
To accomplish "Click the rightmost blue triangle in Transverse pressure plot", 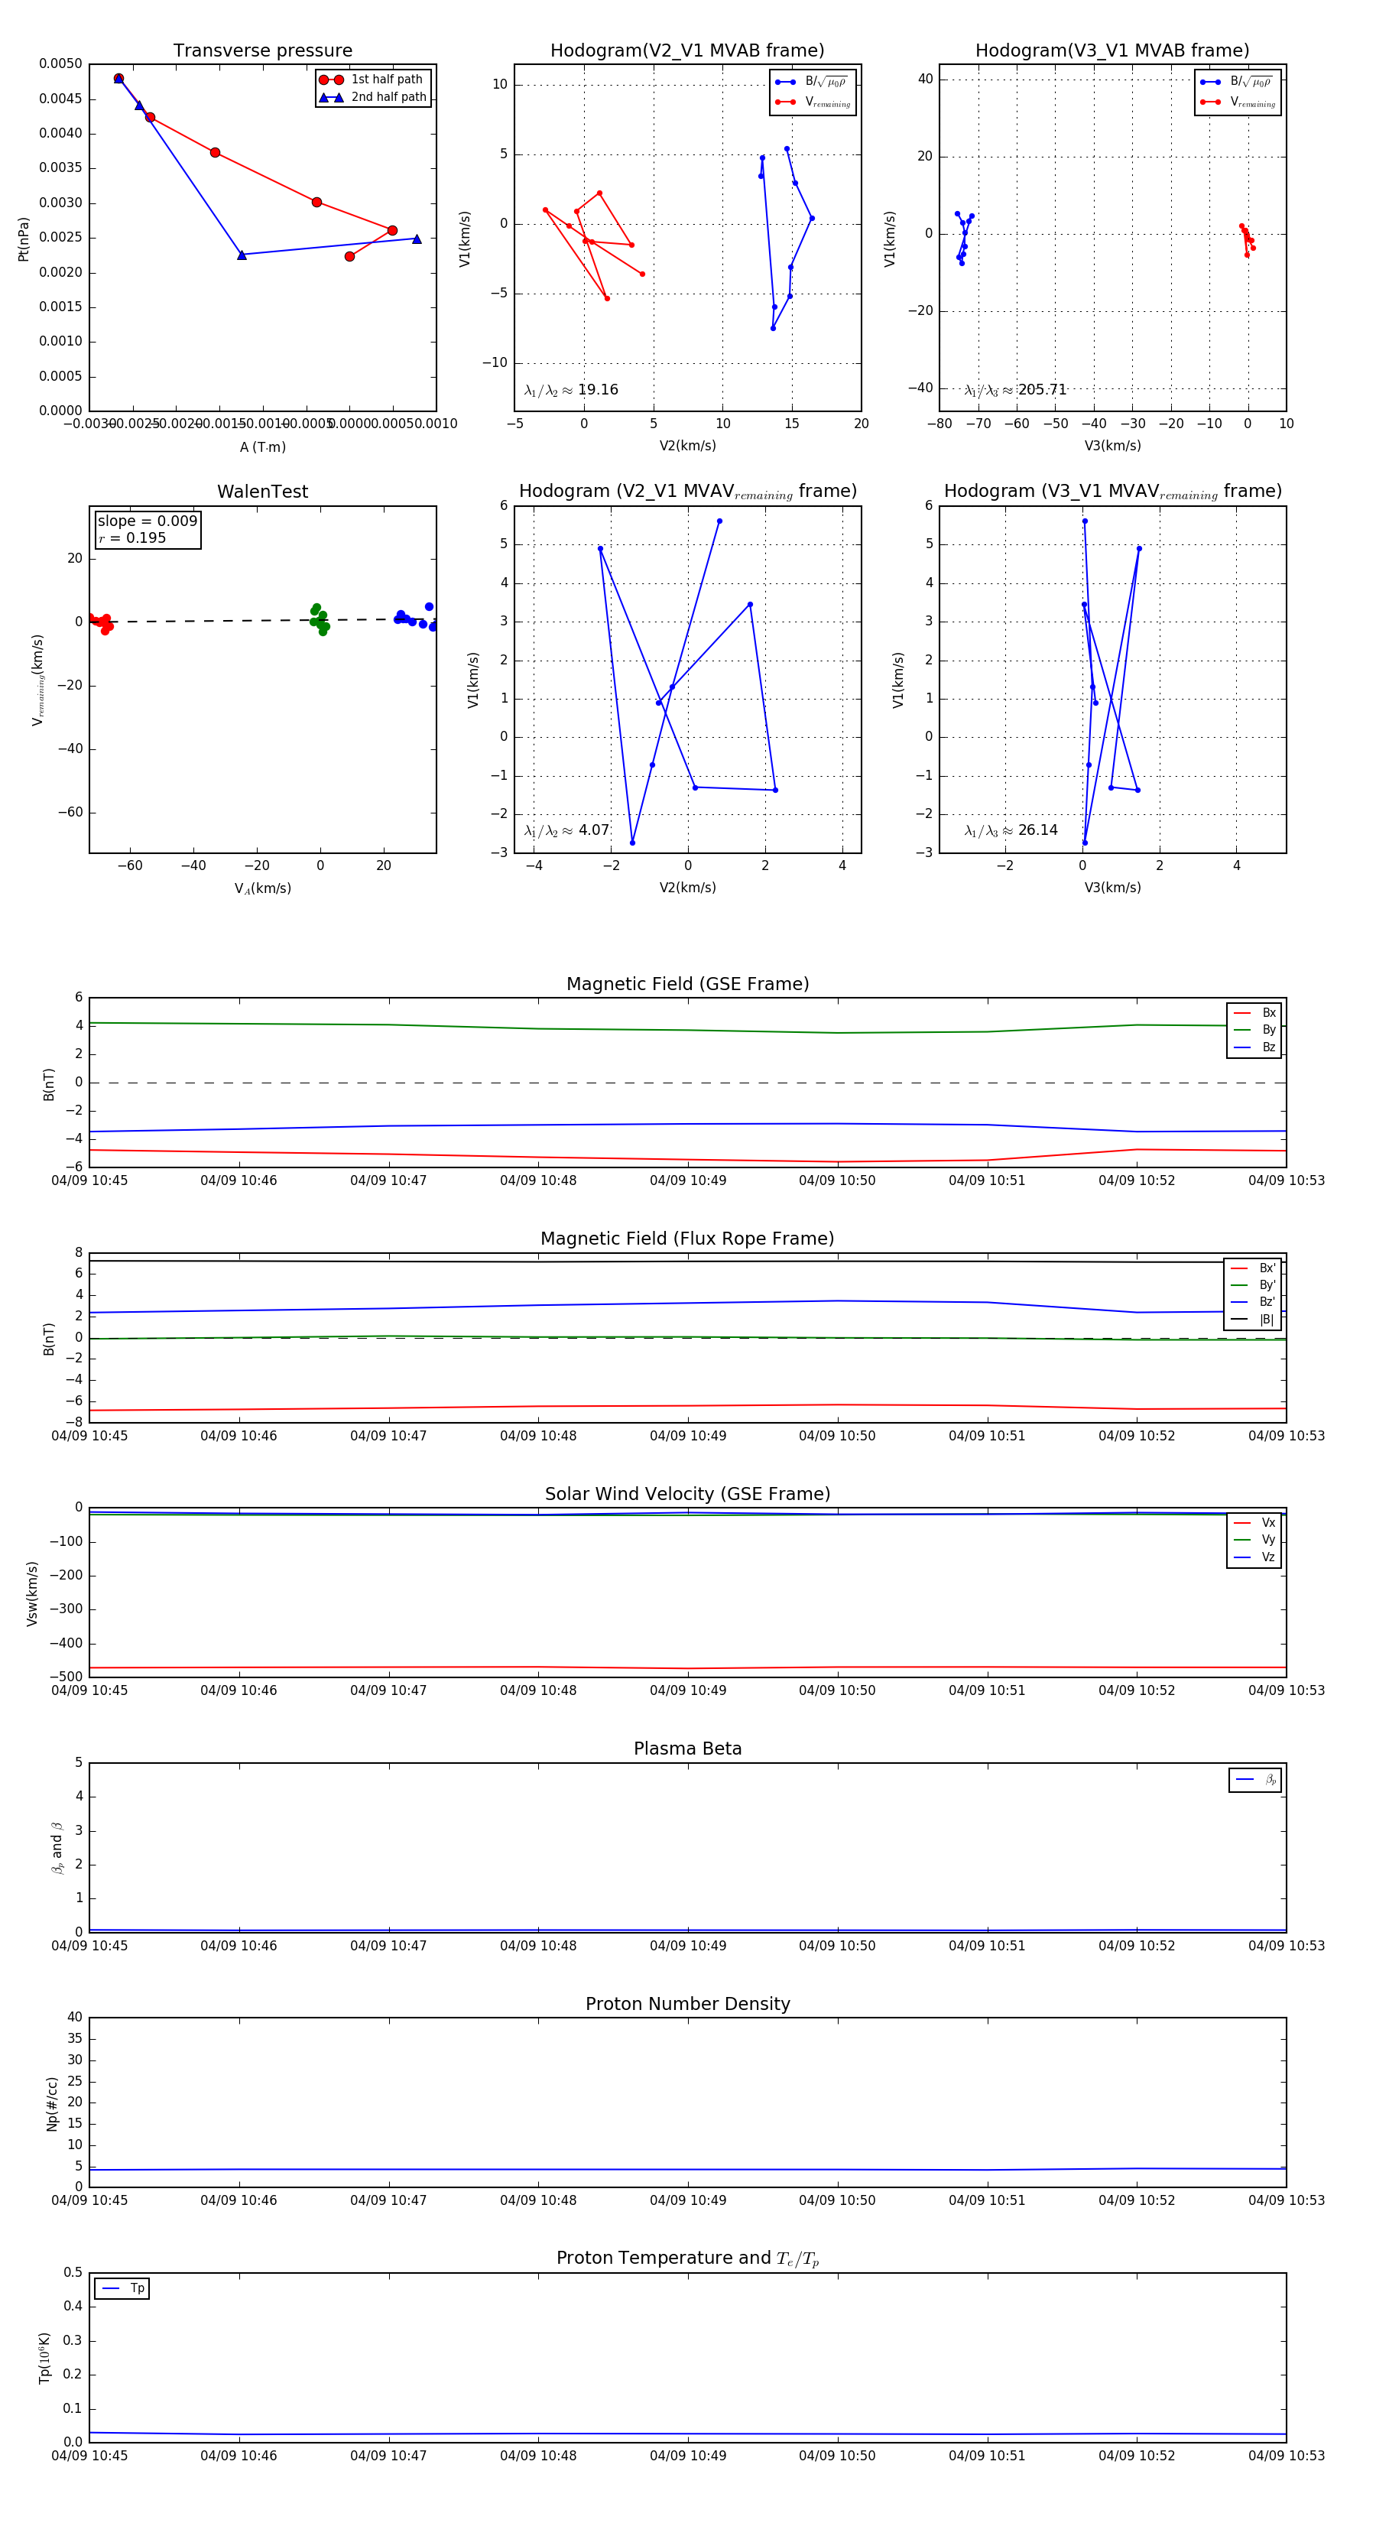I will point(416,239).
